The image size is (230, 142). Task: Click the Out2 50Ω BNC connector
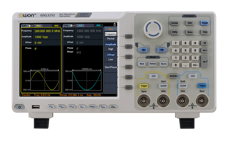[x=182, y=101]
